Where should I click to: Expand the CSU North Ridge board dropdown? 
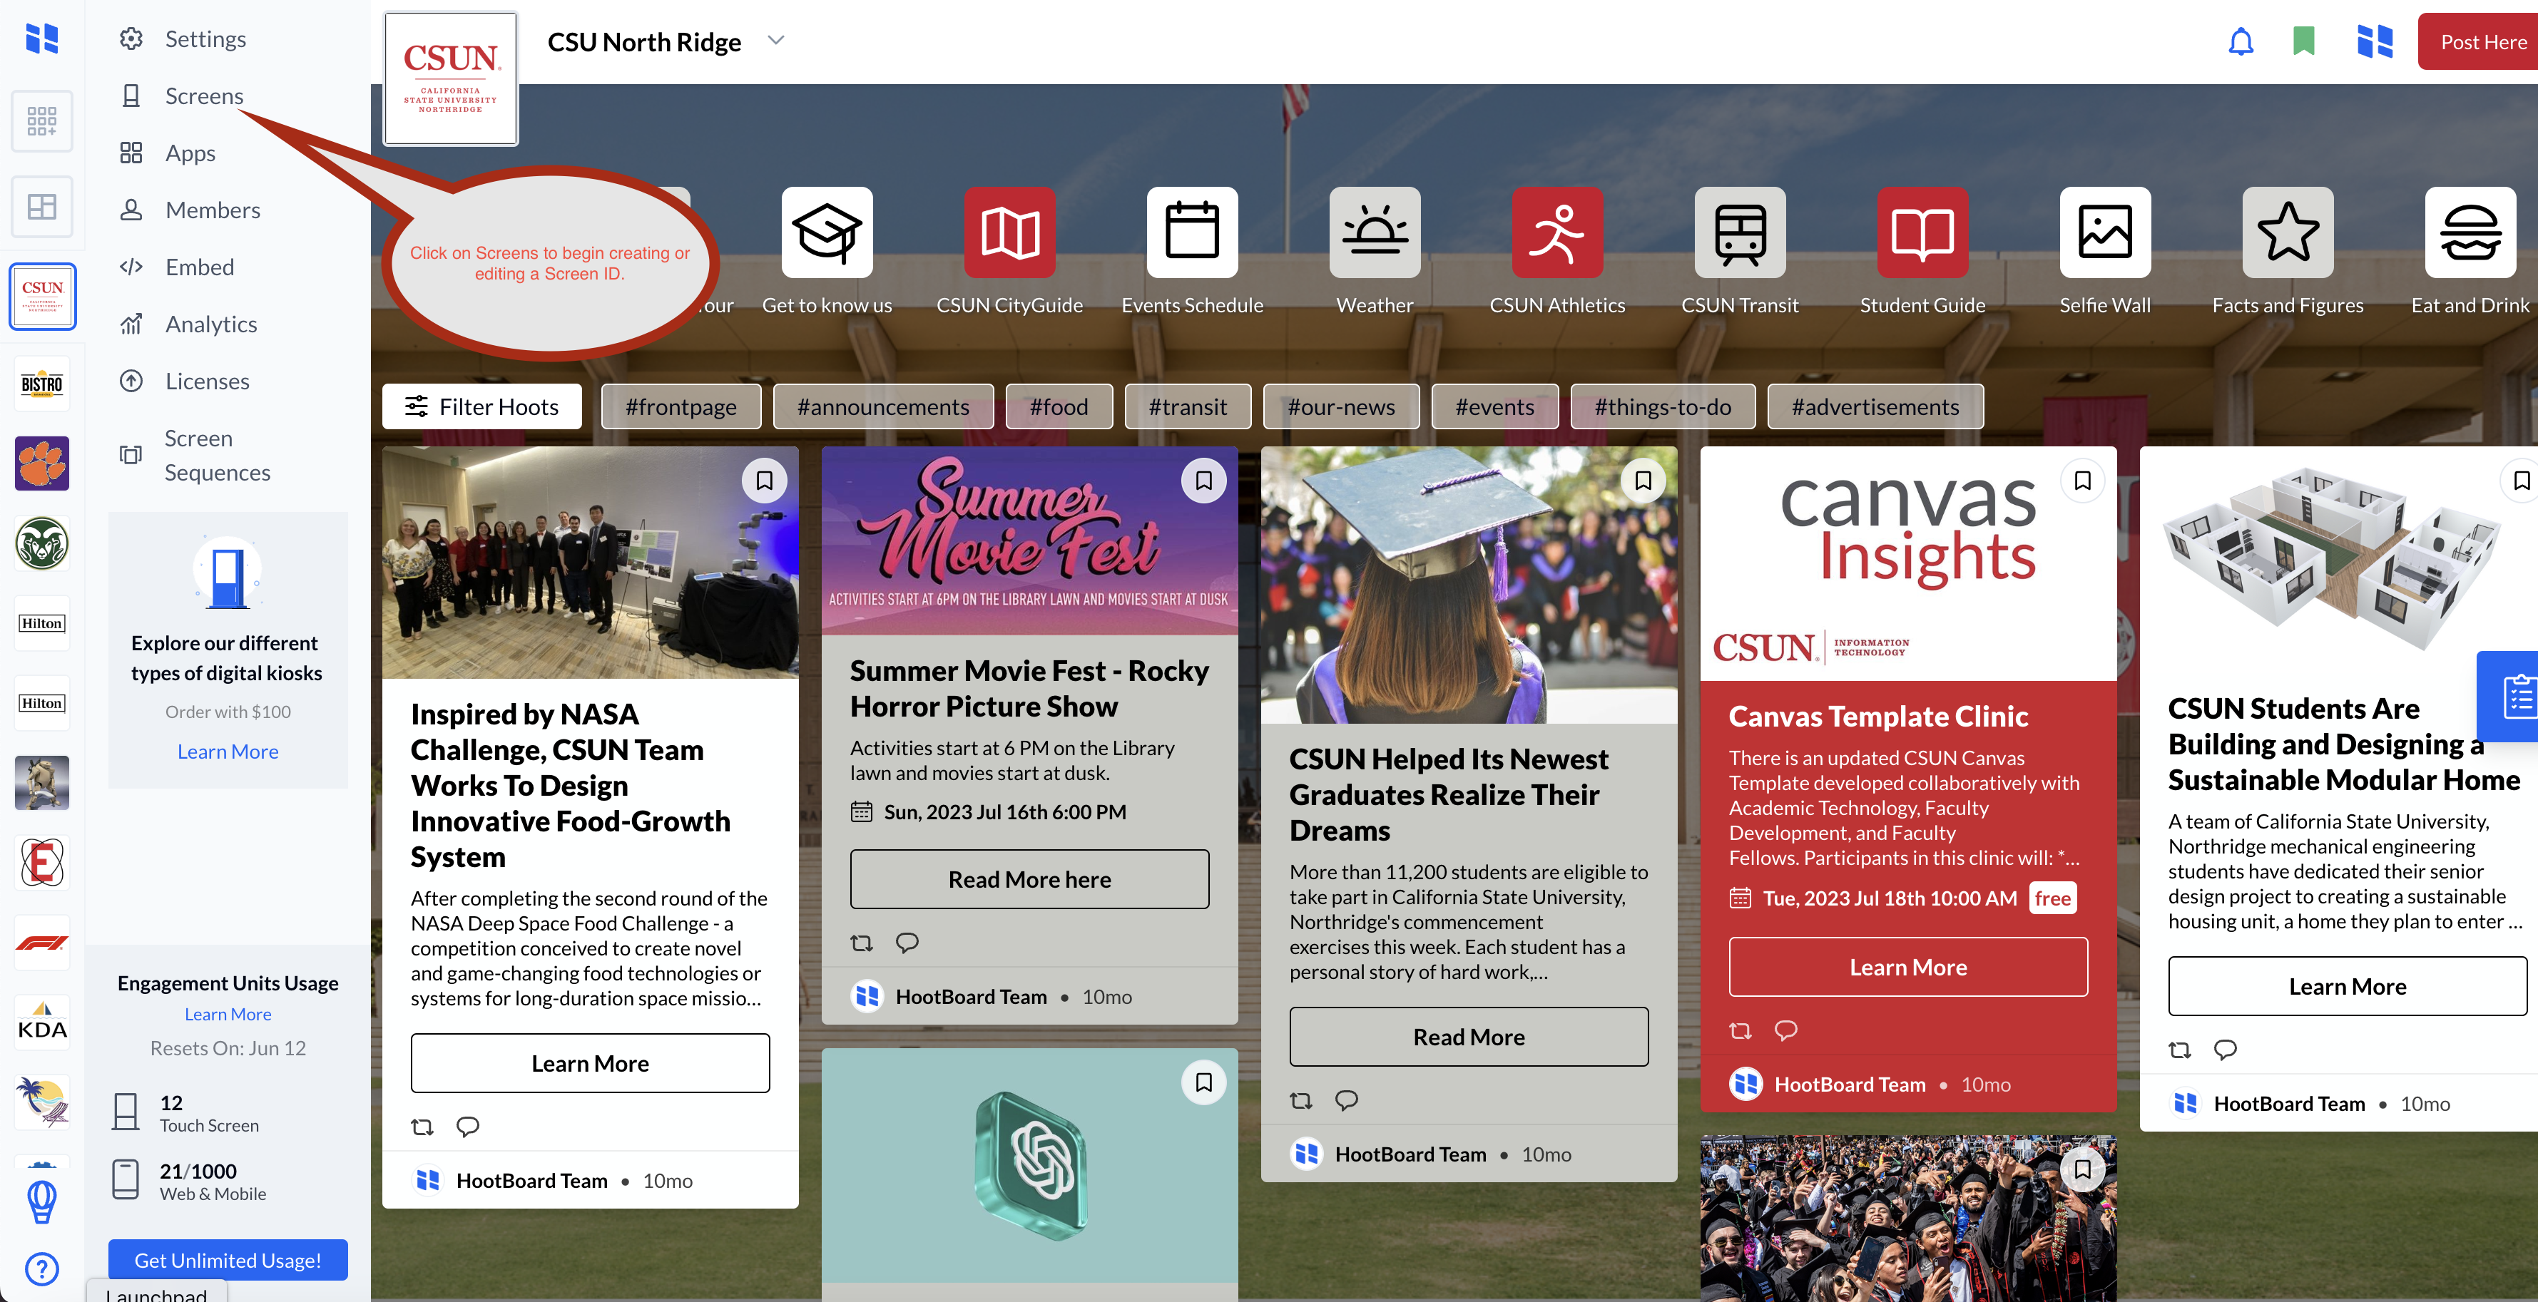click(x=776, y=41)
